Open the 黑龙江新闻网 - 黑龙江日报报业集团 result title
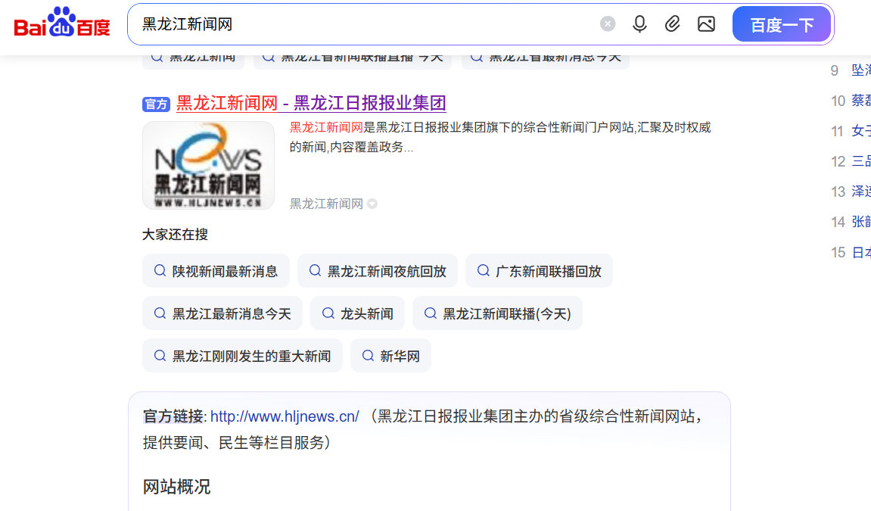The height and width of the screenshot is (511, 871). click(x=311, y=103)
